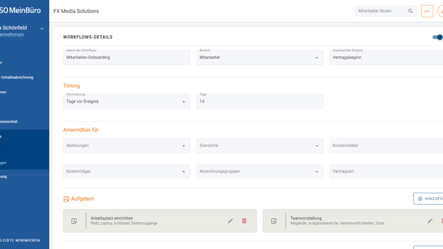This screenshot has width=443, height=249.
Task: Open the Auslösendes Ereignis dropdown
Action: click(386, 57)
